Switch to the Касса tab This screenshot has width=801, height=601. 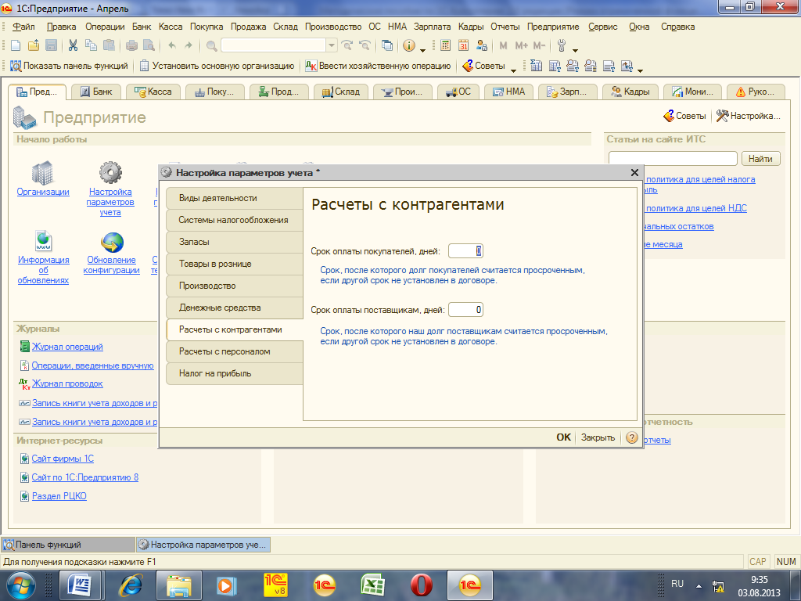click(153, 92)
